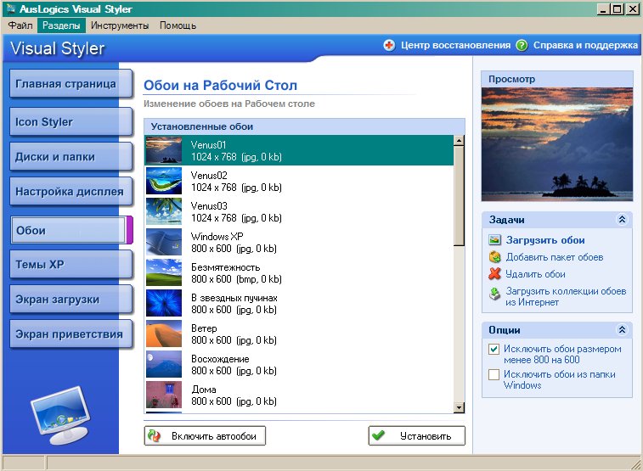Click the red X Удалить обои icon

click(495, 273)
